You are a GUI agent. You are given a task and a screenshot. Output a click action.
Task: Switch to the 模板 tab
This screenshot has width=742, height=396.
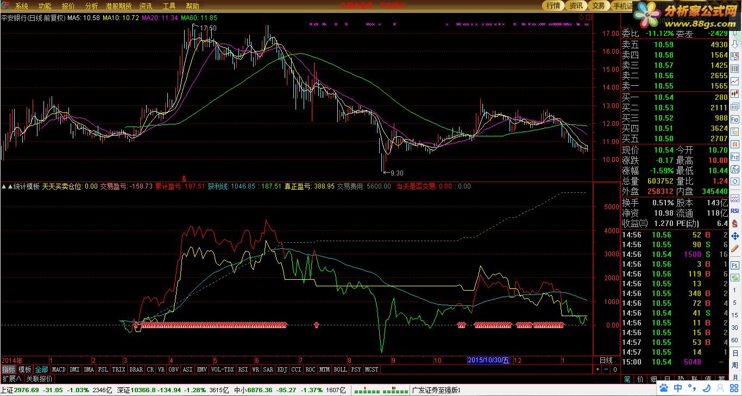[x=25, y=369]
